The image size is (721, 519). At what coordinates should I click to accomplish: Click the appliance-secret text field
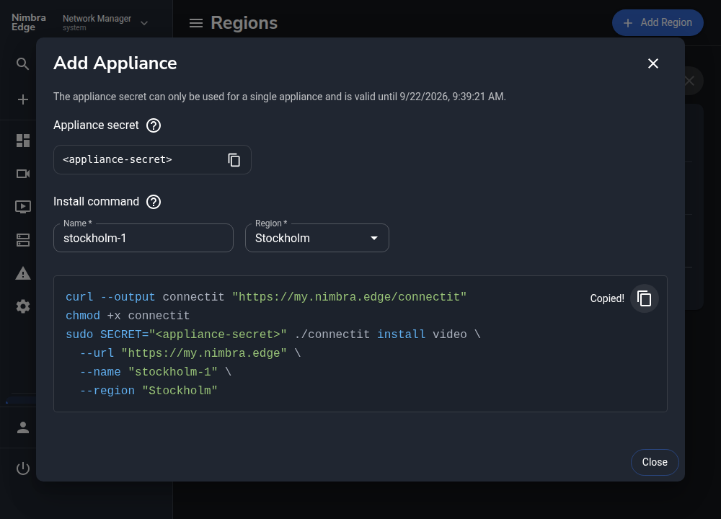[152, 160]
